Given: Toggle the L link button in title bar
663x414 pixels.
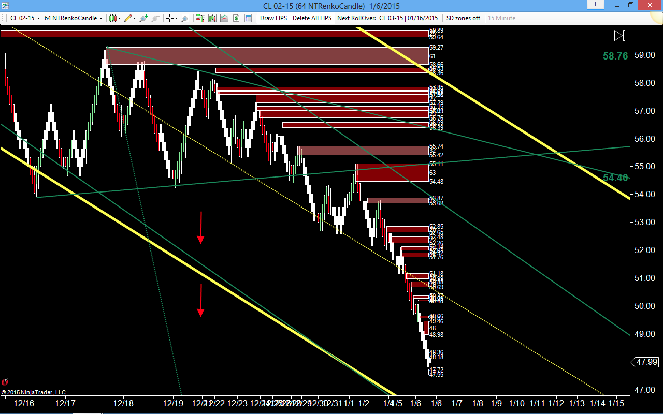Looking at the screenshot, I should (596, 5).
